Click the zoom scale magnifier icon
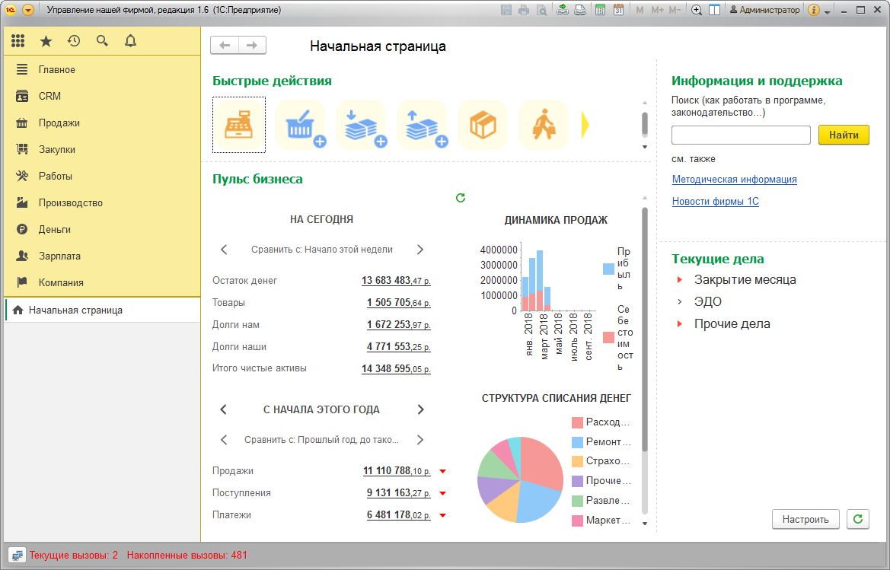This screenshot has height=570, width=890. tap(697, 10)
